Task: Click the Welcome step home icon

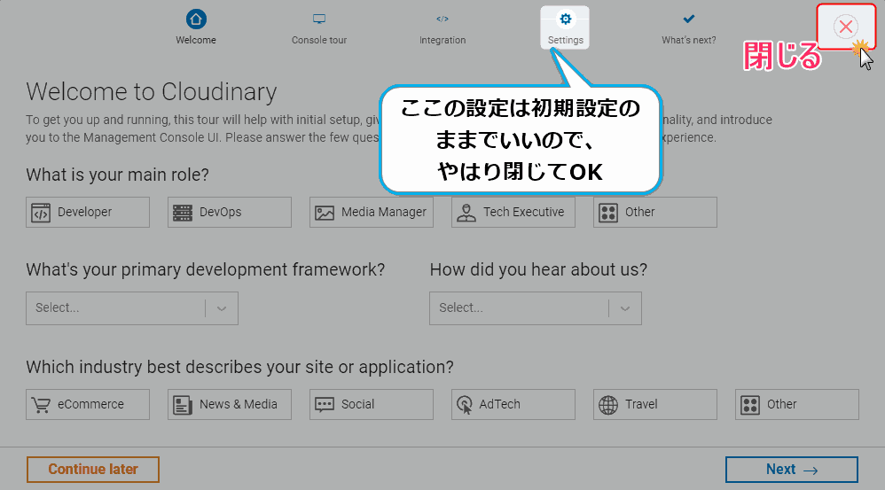Action: coord(196,19)
